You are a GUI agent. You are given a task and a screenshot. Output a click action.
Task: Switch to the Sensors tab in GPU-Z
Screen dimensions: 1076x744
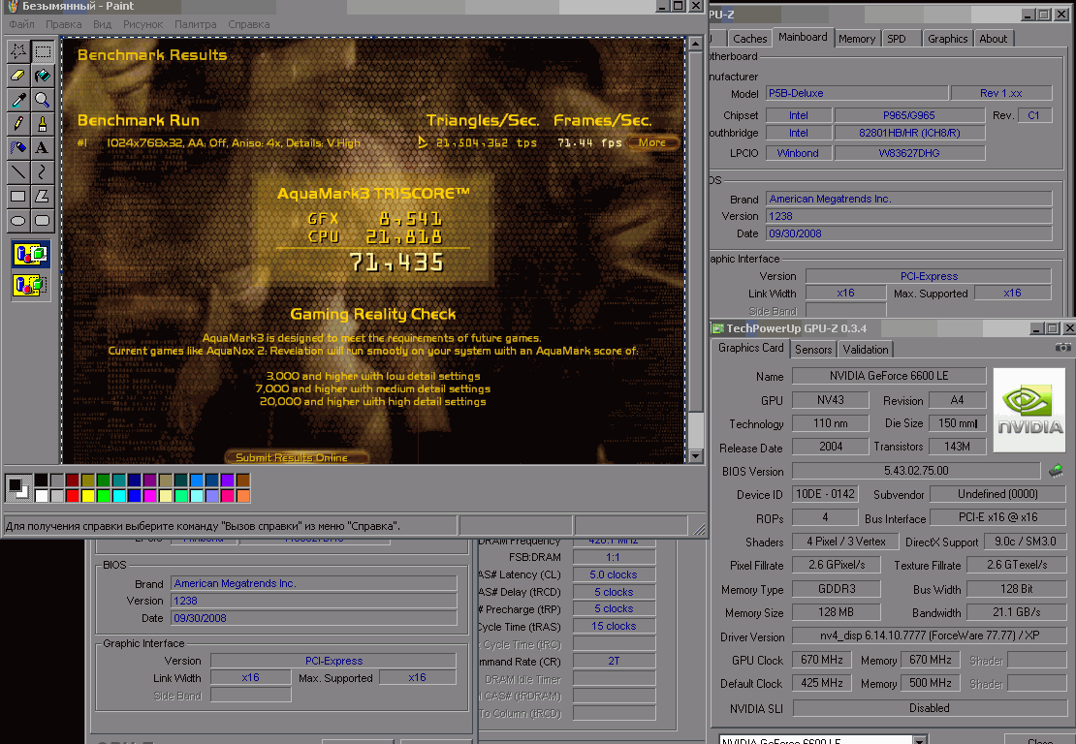point(813,350)
